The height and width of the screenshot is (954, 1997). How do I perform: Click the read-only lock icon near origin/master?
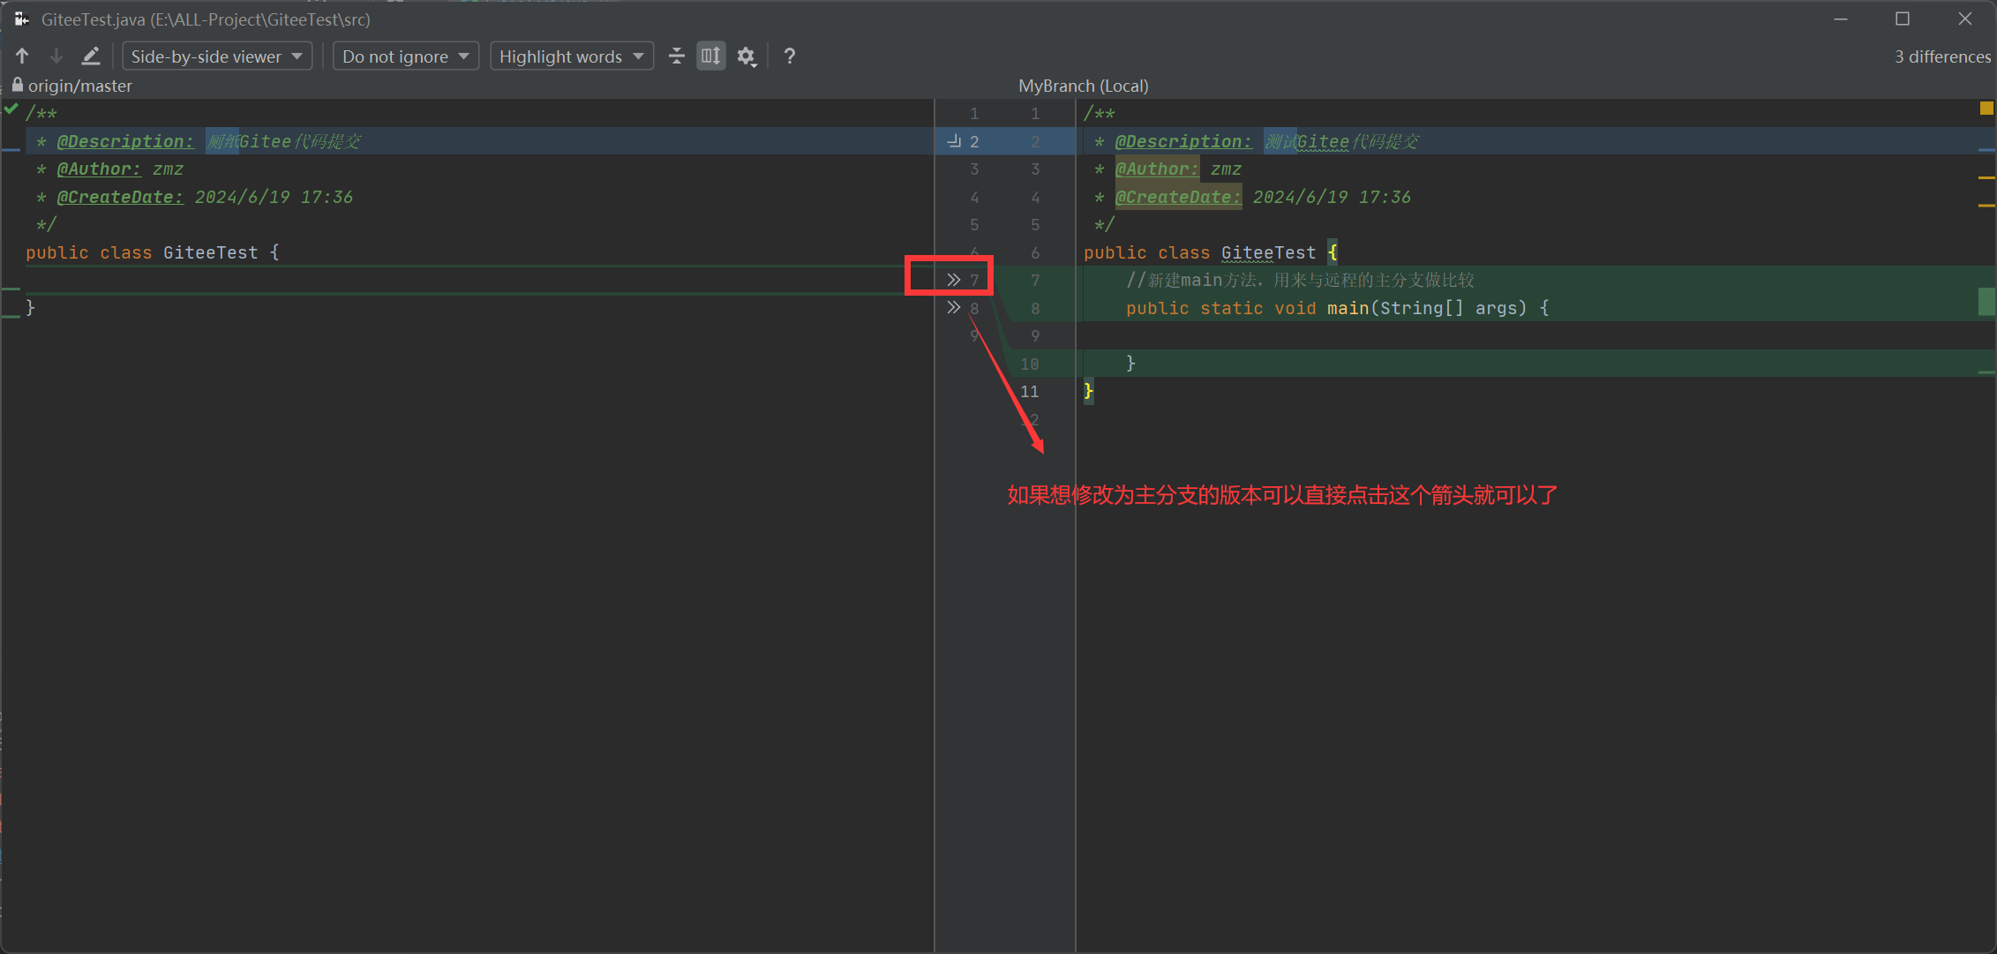point(17,85)
